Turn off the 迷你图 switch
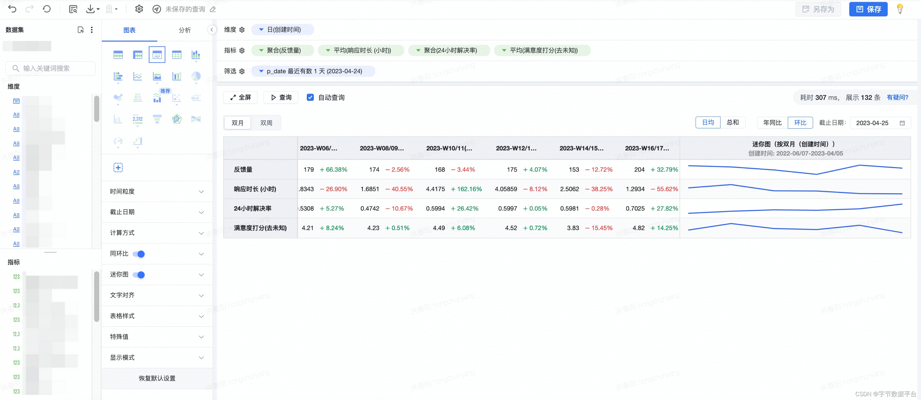921x400 pixels. [x=139, y=275]
